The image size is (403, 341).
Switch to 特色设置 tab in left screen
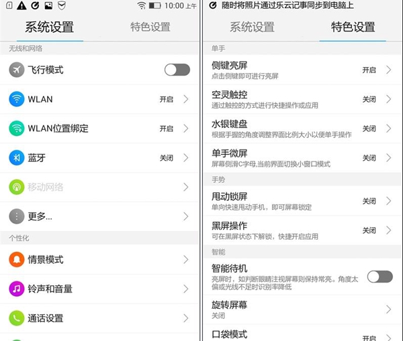150,27
